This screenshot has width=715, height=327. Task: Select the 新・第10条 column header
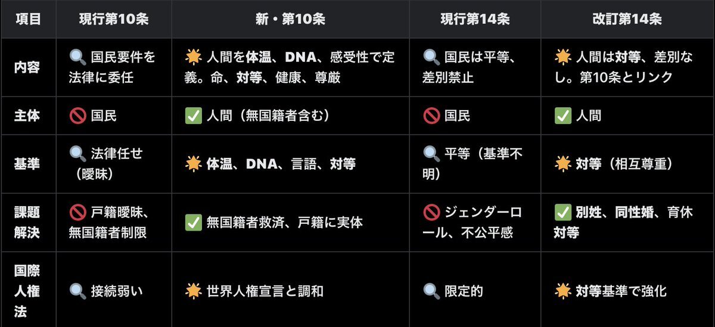point(290,19)
